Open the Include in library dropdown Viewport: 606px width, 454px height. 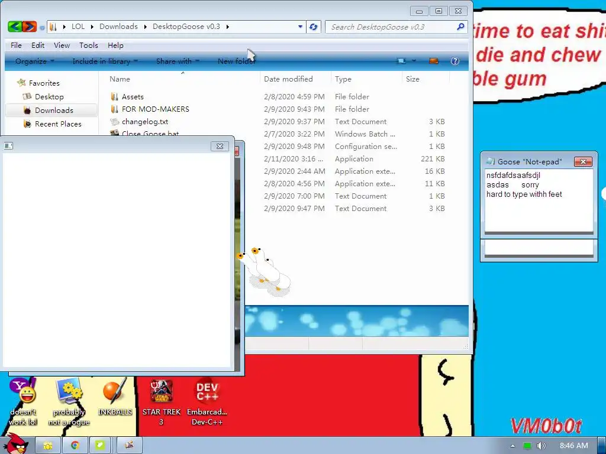(105, 61)
